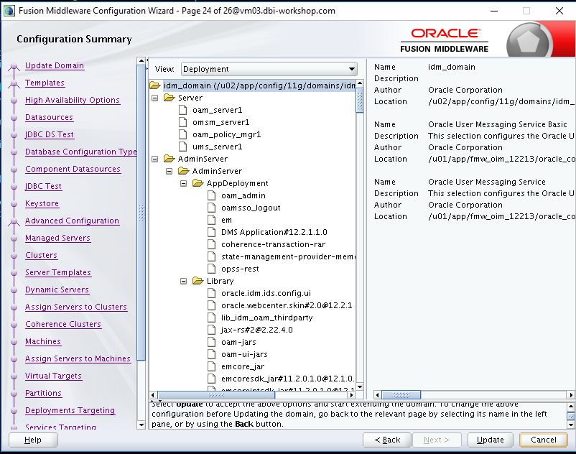Image resolution: width=576 pixels, height=454 pixels.
Task: Go Back to the previous page
Action: click(x=387, y=440)
